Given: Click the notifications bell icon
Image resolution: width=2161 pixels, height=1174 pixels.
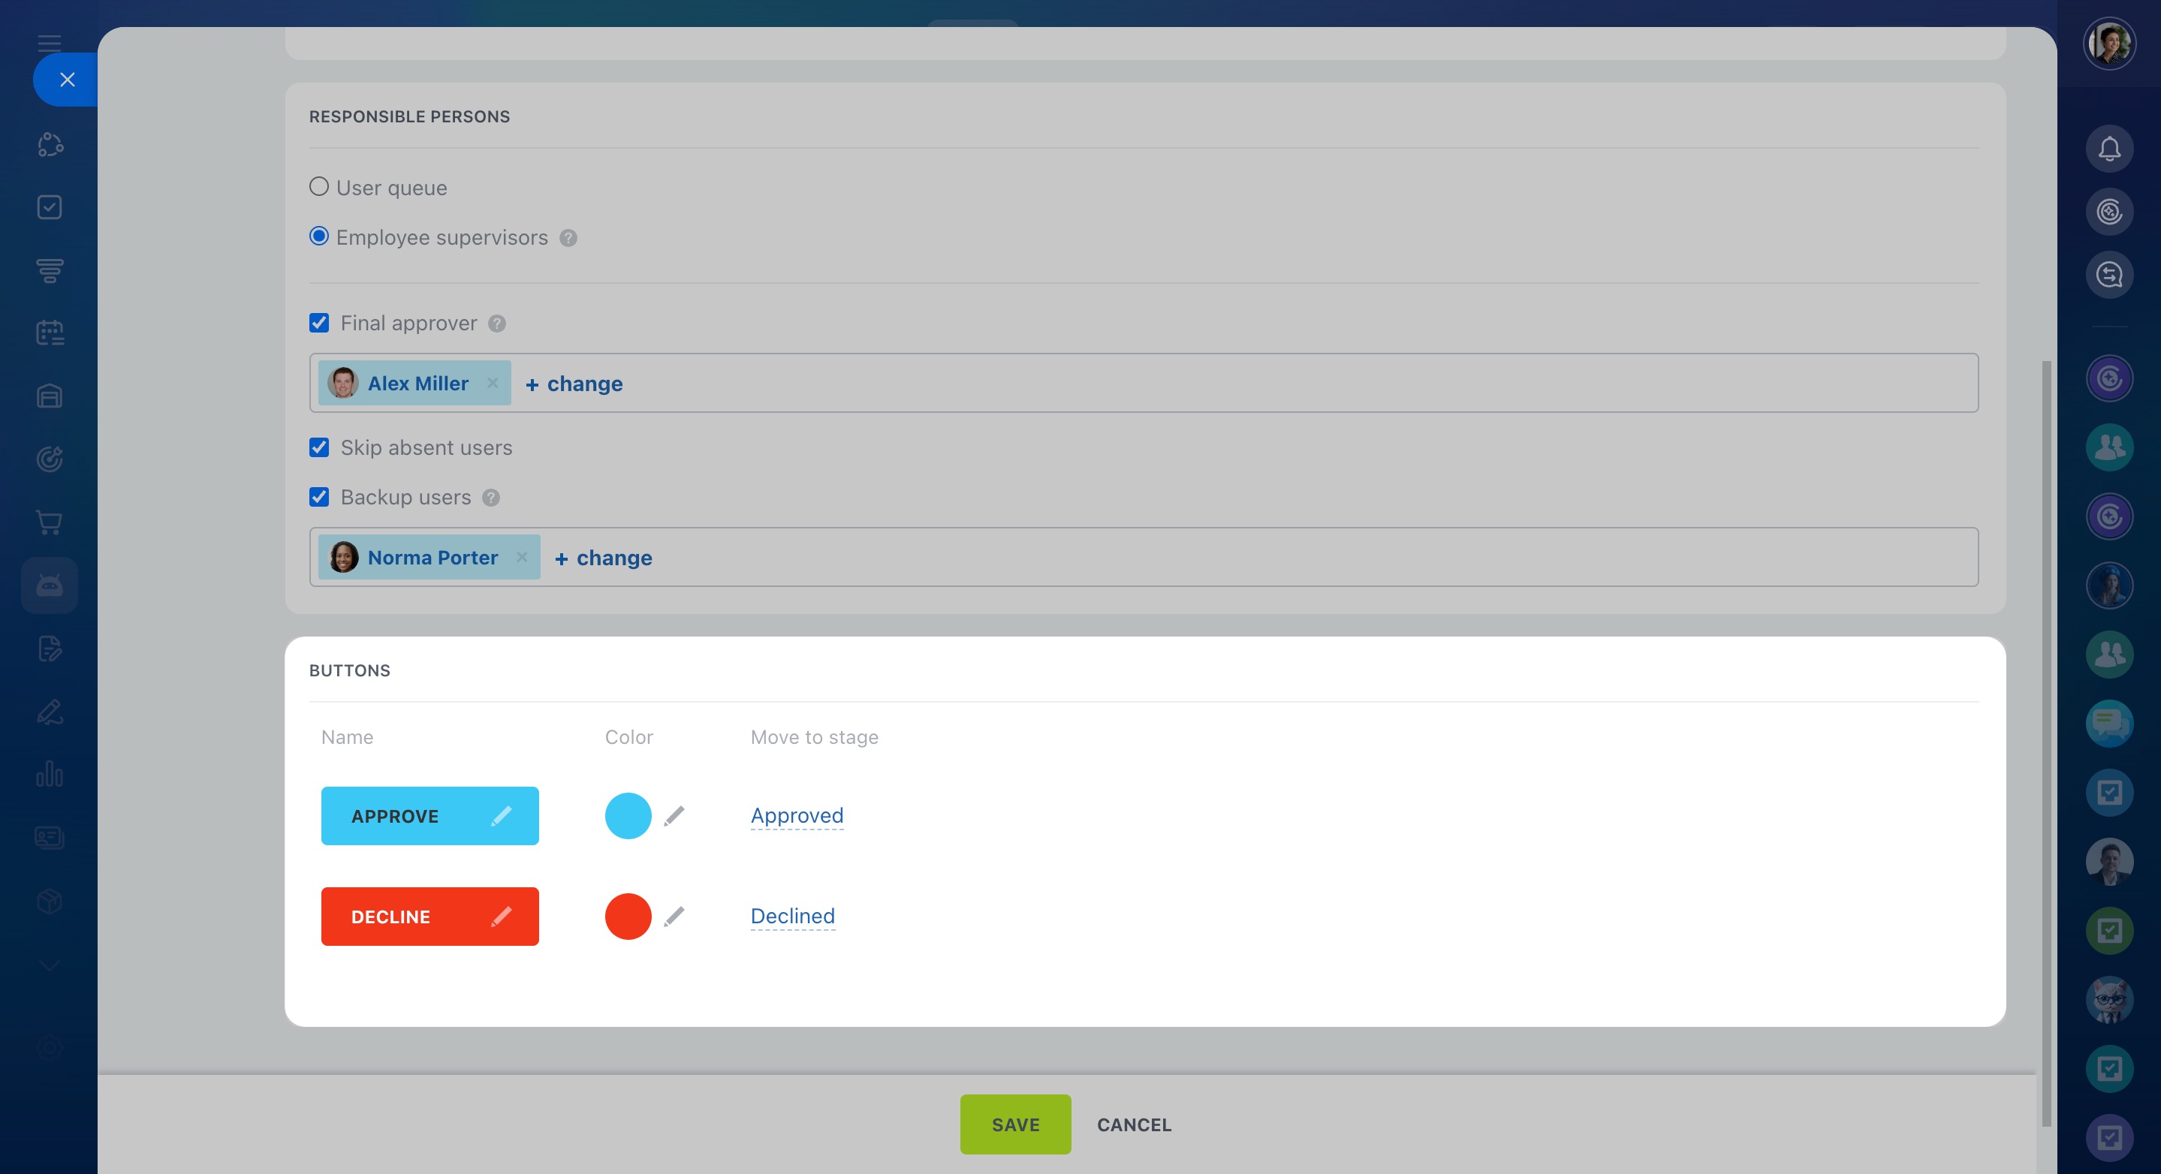Looking at the screenshot, I should tap(2109, 149).
